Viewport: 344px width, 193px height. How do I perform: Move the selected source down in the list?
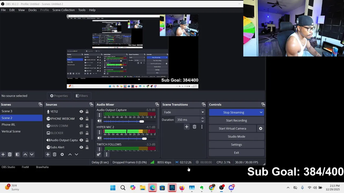coord(76,154)
